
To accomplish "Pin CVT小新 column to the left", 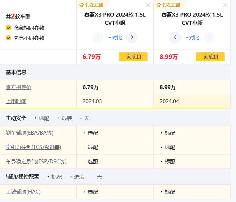I will pyautogui.click(x=168, y=5).
